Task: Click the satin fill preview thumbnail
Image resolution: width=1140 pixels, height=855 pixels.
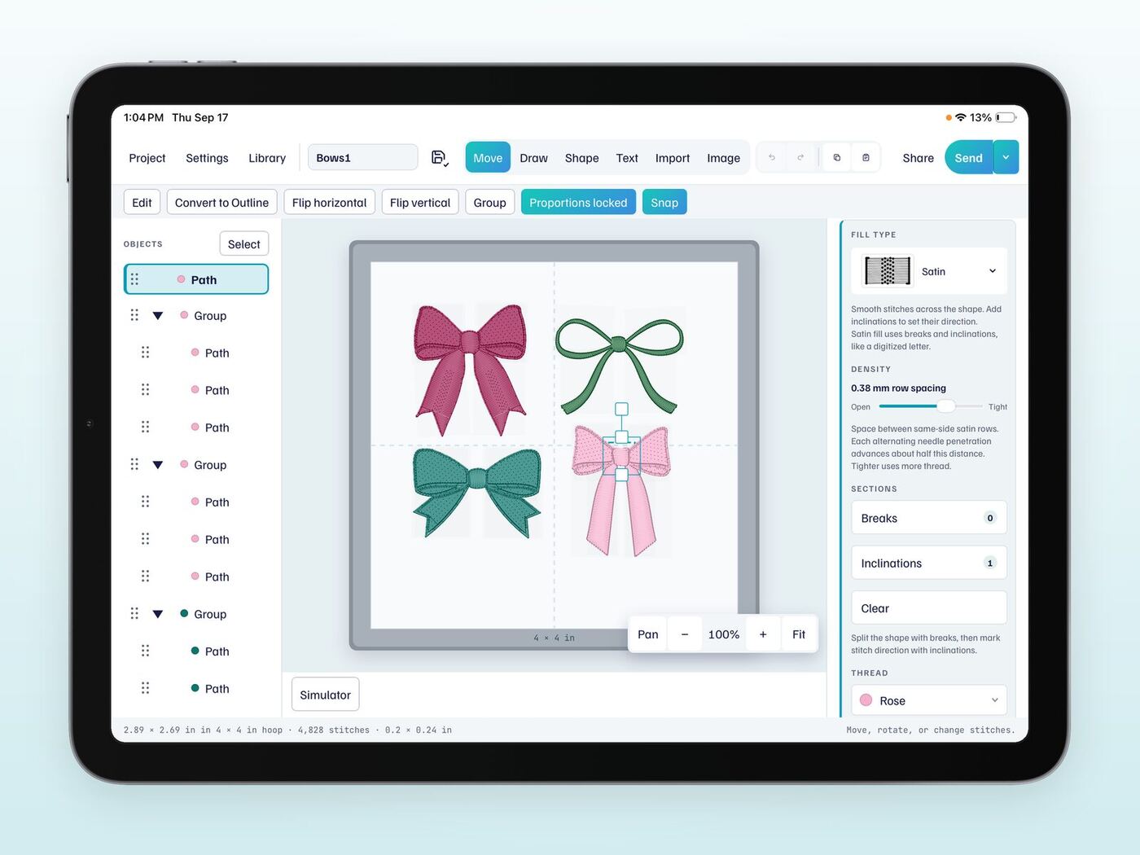Action: [x=888, y=271]
